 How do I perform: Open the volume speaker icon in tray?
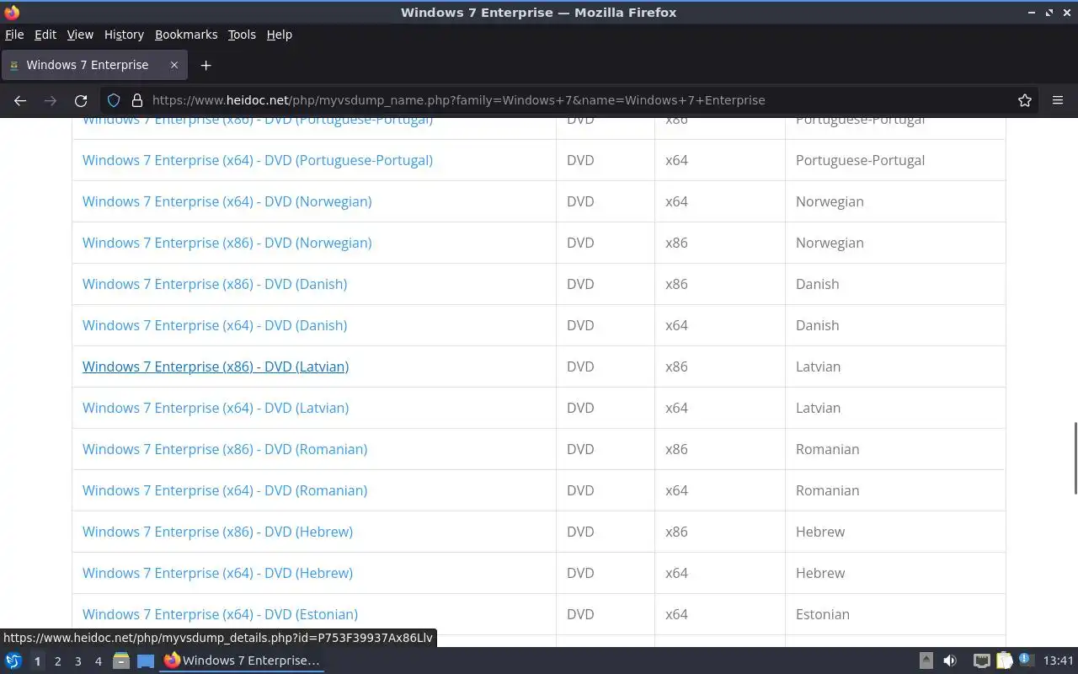pyautogui.click(x=950, y=661)
